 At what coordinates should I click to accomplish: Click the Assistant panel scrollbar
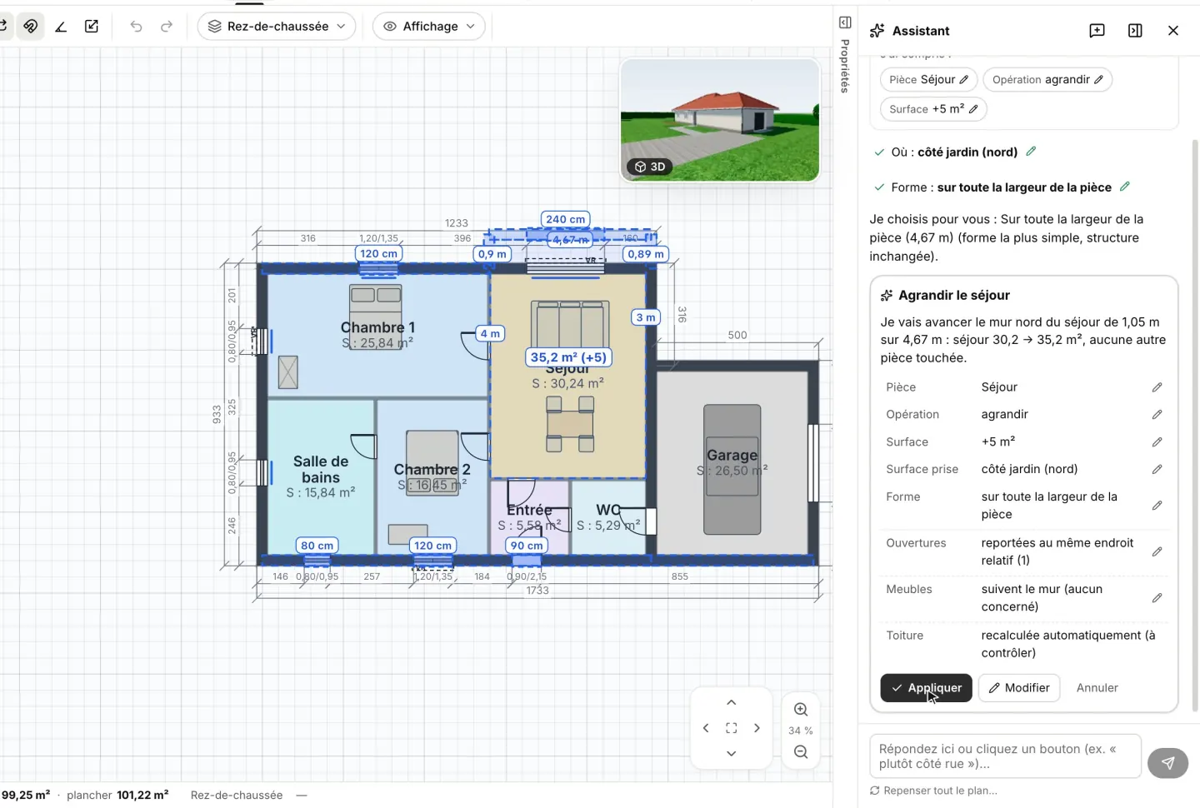tap(1196, 425)
